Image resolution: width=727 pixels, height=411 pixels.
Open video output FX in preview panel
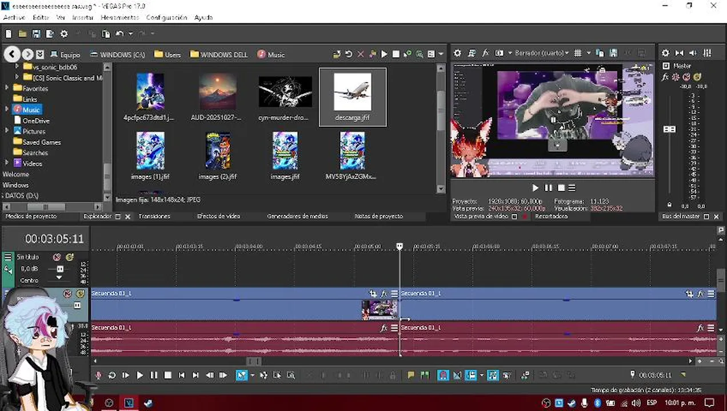tap(485, 53)
